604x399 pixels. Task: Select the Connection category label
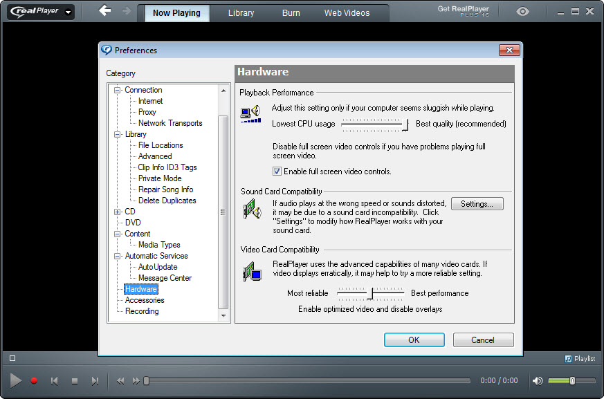click(x=143, y=90)
